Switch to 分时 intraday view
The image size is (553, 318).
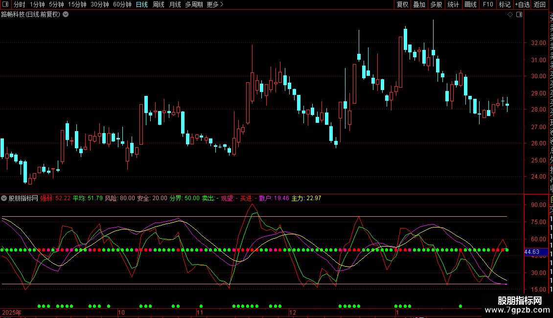tap(19, 5)
